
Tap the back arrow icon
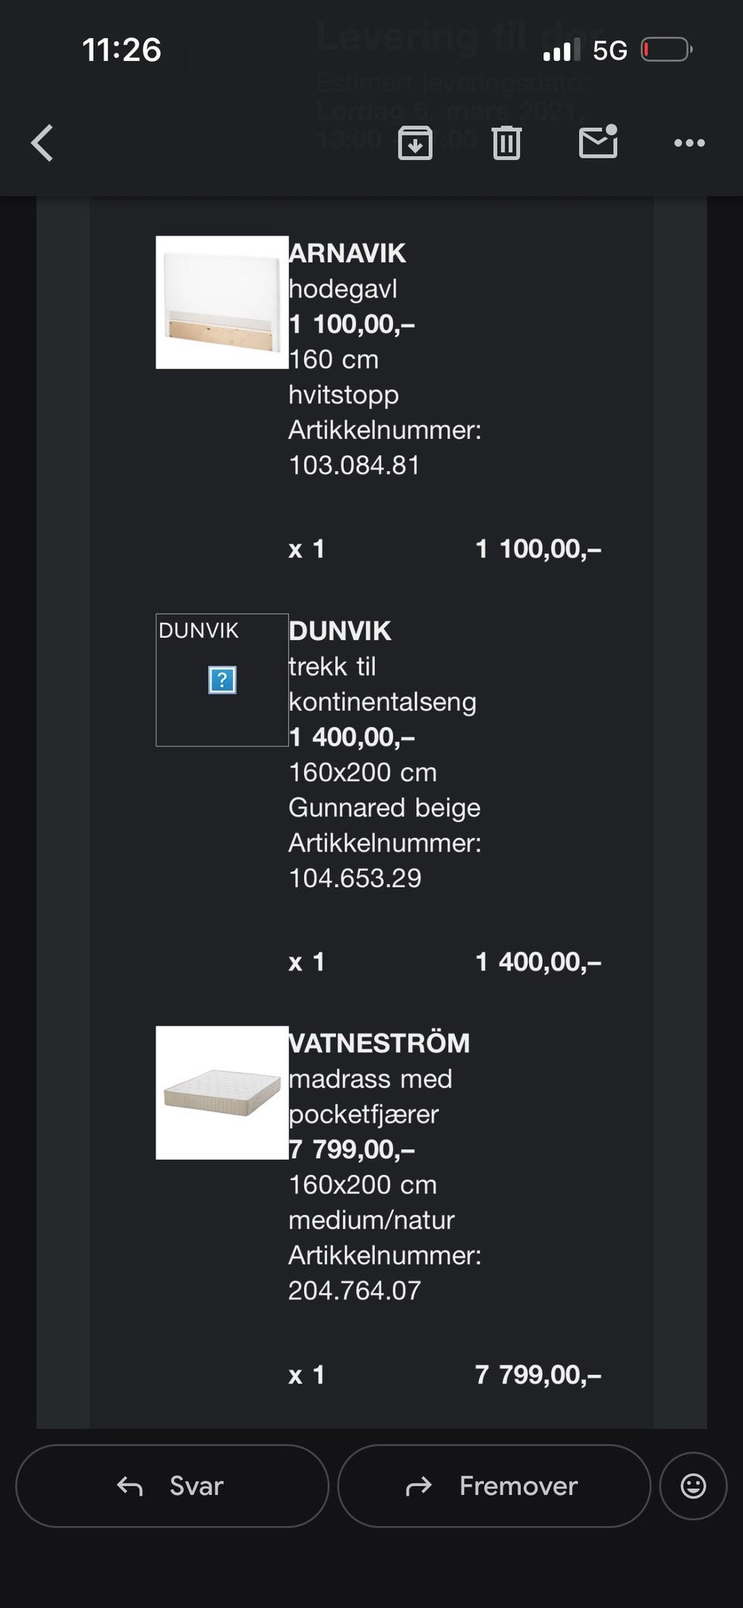pos(43,143)
